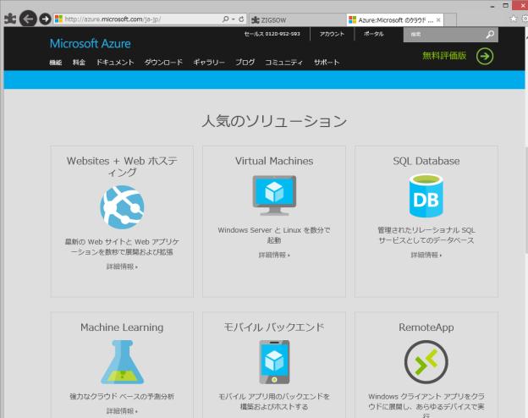Click the RemoteApp circular arrows icon
This screenshot has height=418, width=528.
(x=426, y=362)
